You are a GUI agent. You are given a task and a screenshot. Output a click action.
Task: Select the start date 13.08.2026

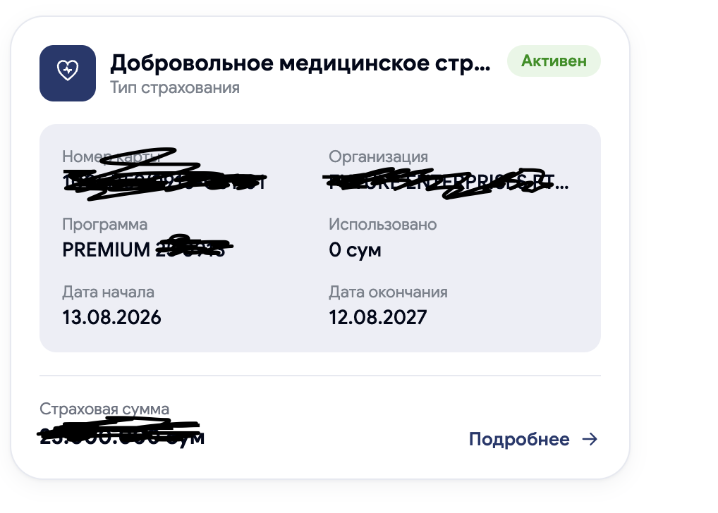pyautogui.click(x=111, y=317)
